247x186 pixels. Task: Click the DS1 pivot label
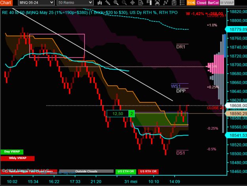181,153
